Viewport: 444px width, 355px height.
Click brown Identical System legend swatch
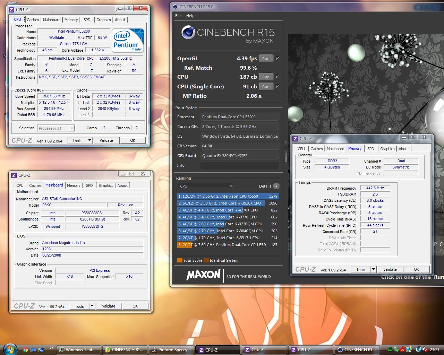coord(206,260)
